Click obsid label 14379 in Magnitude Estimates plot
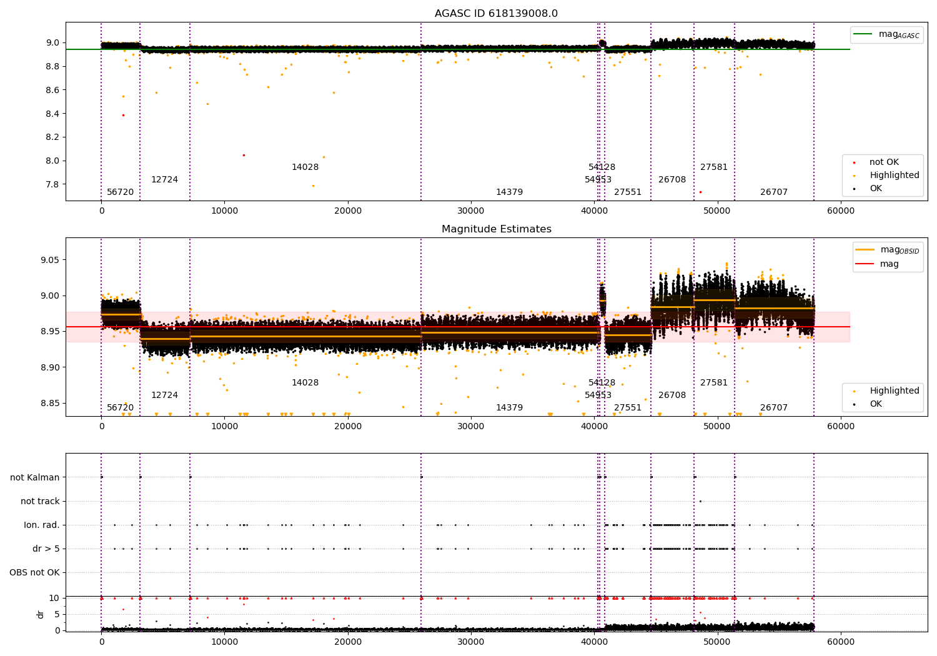The image size is (937, 656). pos(509,408)
